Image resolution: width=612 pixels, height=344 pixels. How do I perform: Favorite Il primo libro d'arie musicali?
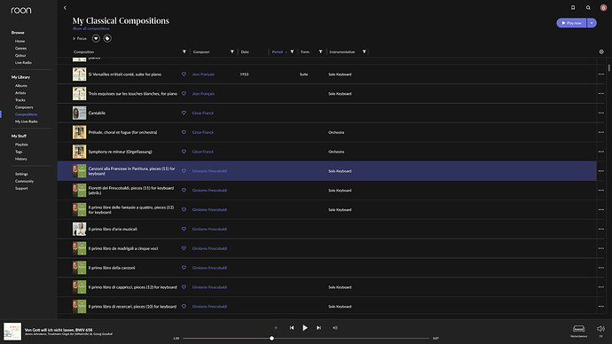(x=184, y=229)
